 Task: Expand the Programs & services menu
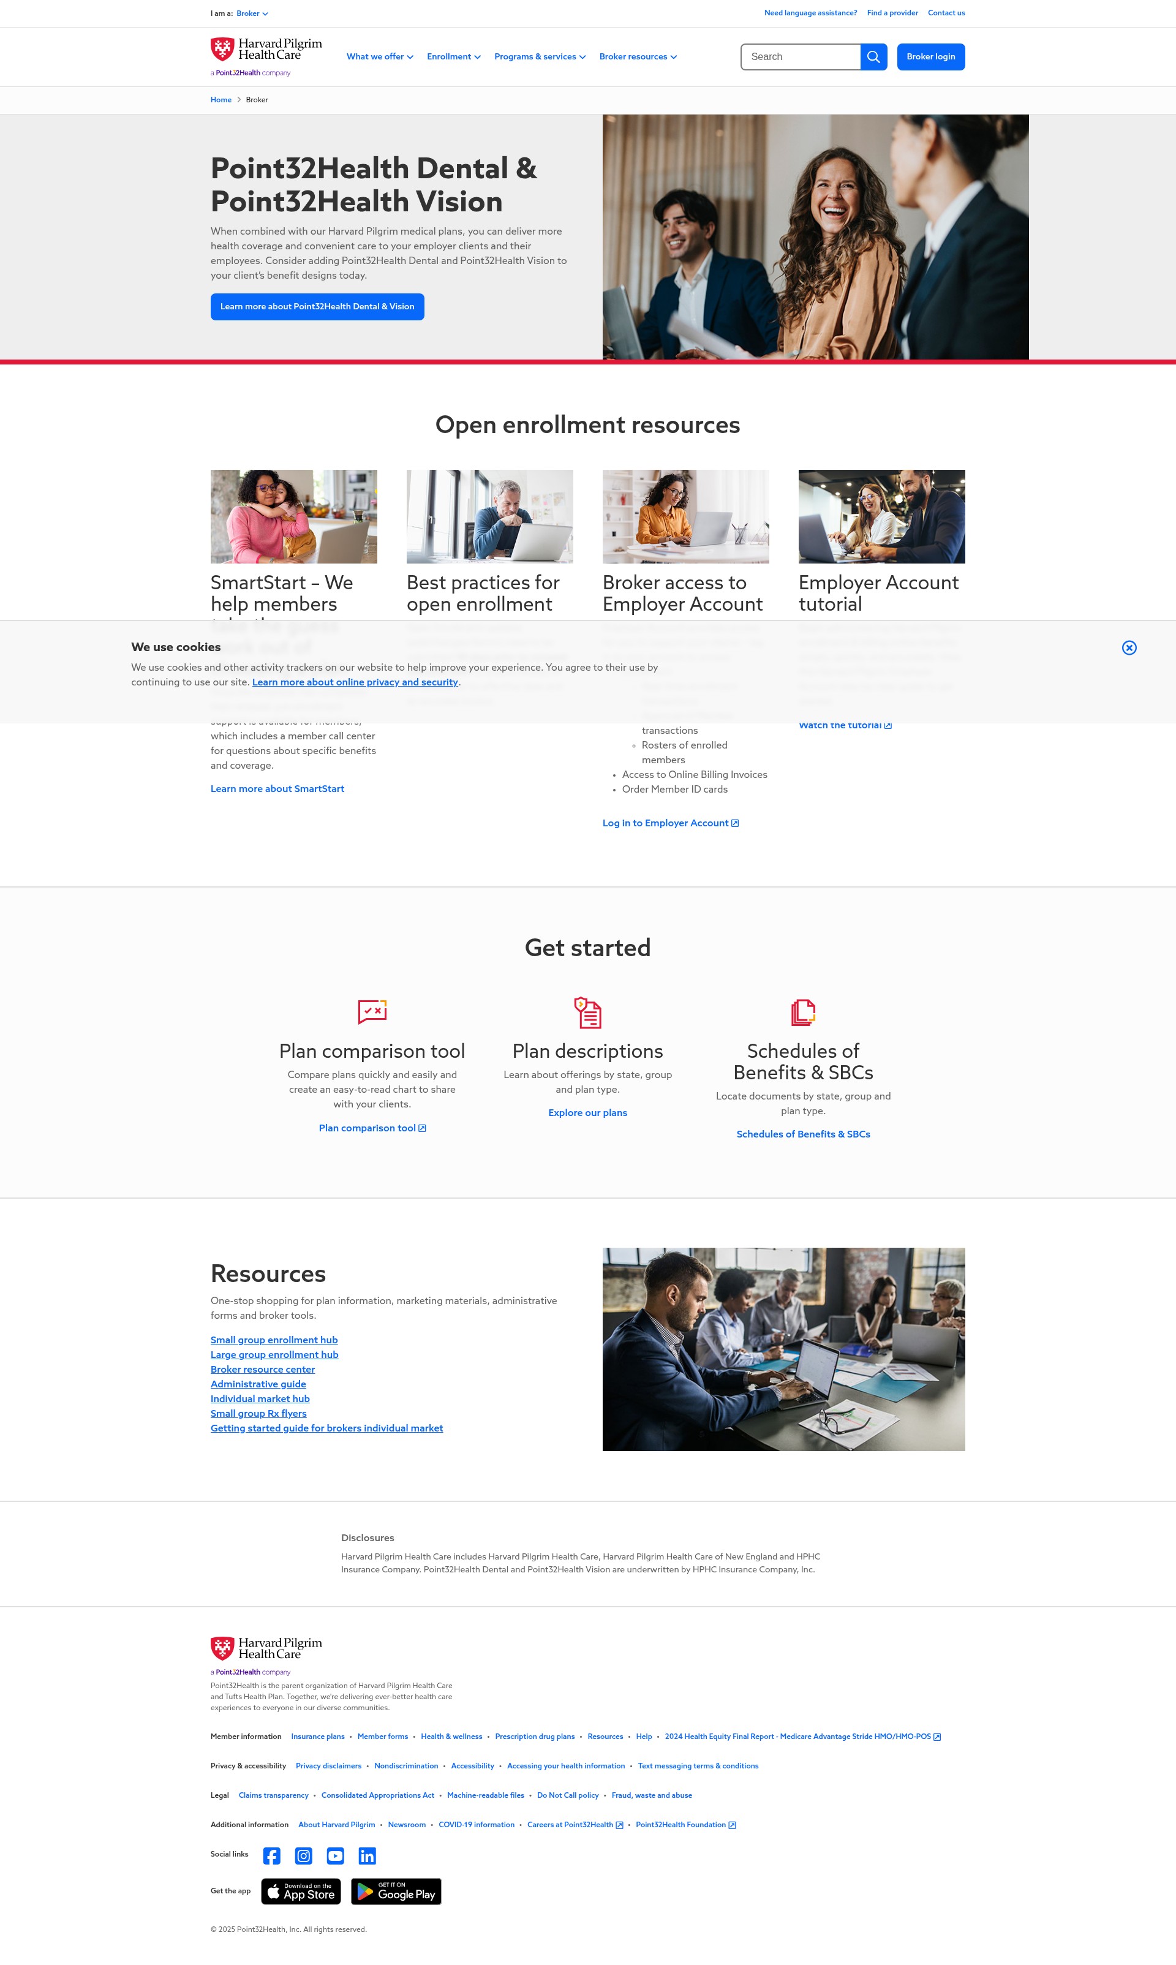(540, 57)
